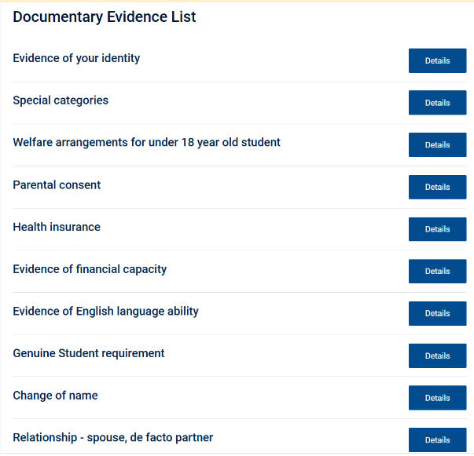Select the Health insurance row label
Screen dimensions: 474x456
57,227
